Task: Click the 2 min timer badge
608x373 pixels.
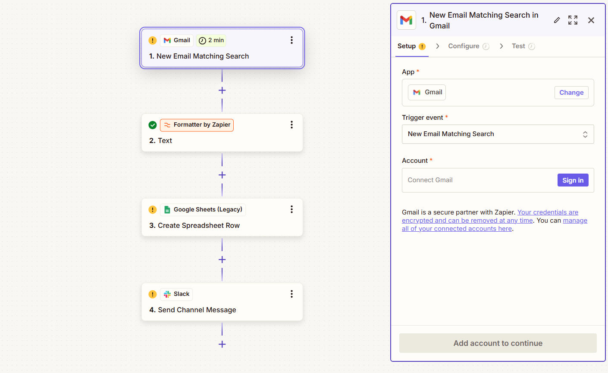Action: [211, 40]
